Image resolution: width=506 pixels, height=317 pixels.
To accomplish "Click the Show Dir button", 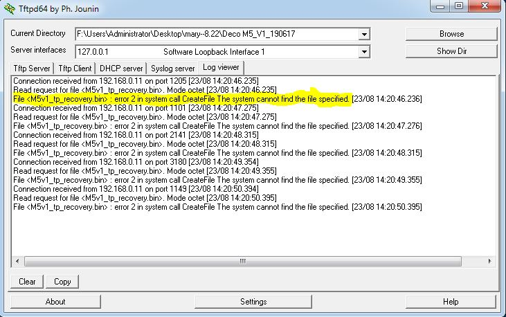I will pos(451,51).
